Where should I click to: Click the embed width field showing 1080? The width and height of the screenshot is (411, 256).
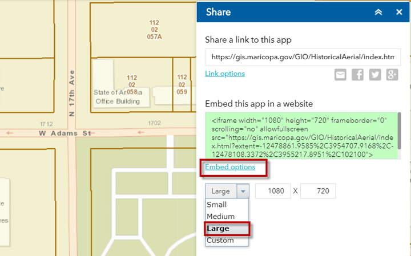coord(272,192)
